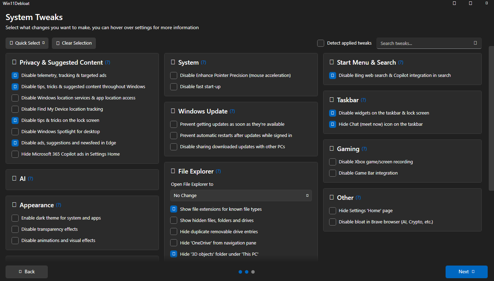494x281 pixels.
Task: Click the Gaming section header icon
Action: point(332,149)
